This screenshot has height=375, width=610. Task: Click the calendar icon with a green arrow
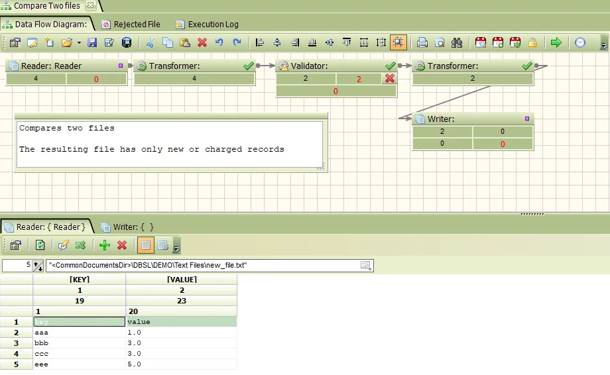coord(515,42)
